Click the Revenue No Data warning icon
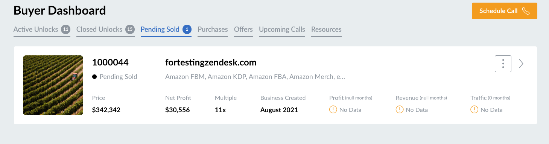Viewport: 549px width, 144px height. click(400, 110)
